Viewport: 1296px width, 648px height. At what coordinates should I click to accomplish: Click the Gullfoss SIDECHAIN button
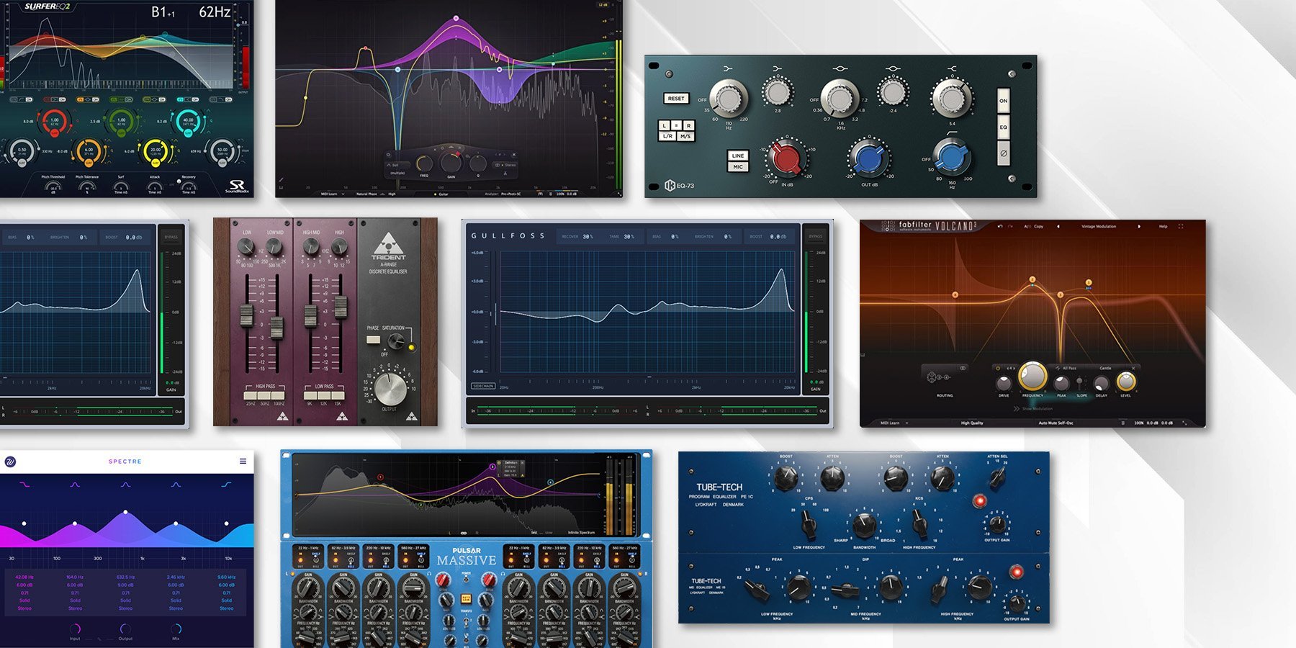482,386
